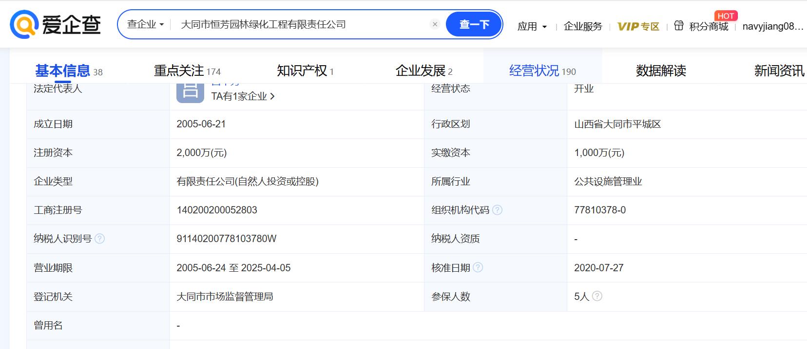Open the 新闻资讯 tab
Screen dimensions: 807x349
pyautogui.click(x=779, y=71)
